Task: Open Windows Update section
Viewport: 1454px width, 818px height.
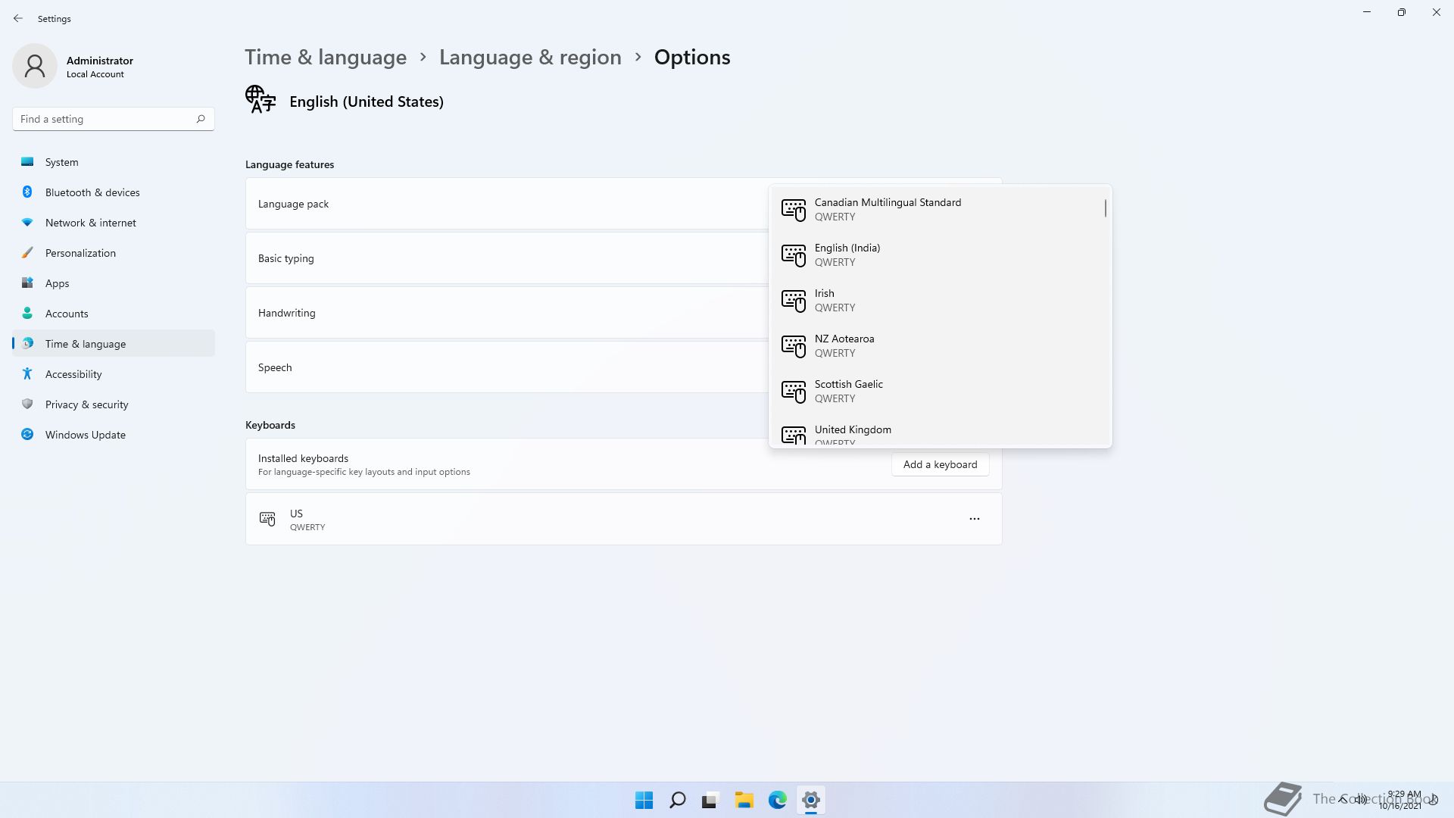Action: click(85, 435)
